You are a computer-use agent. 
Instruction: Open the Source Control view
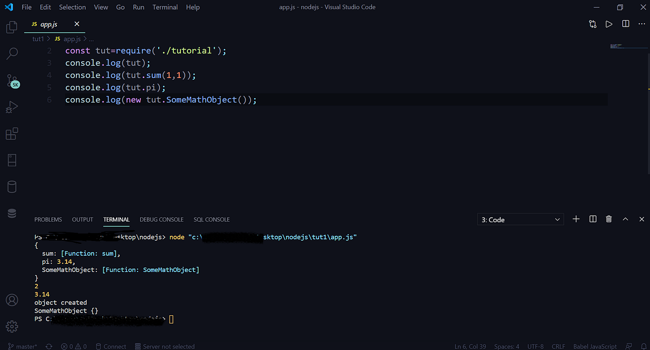pyautogui.click(x=11, y=80)
